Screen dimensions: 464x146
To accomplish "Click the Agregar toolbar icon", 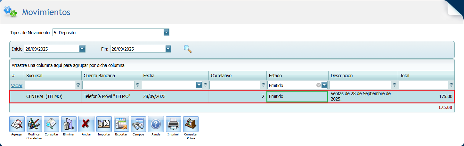I will (x=17, y=124).
